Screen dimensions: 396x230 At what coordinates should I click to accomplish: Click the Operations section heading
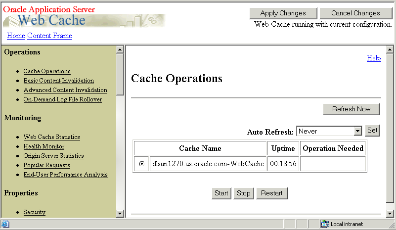coord(22,52)
